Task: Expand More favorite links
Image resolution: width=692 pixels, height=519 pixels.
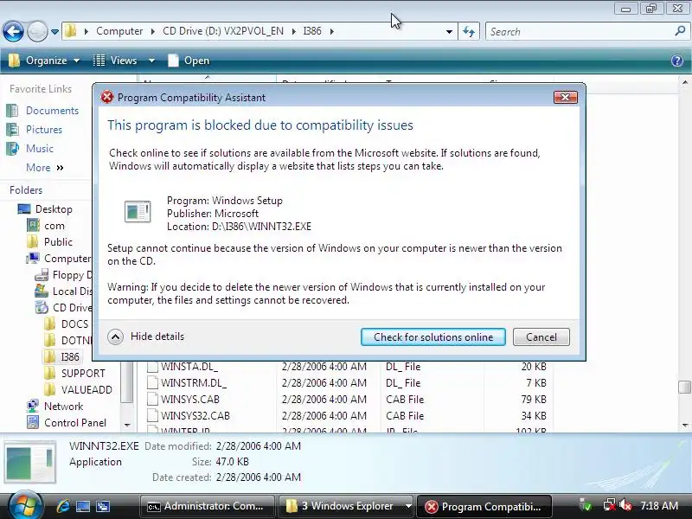Action: tap(45, 168)
